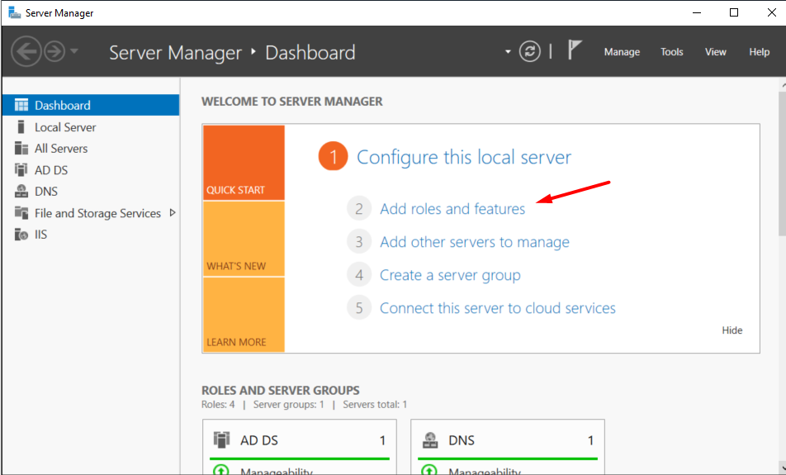Select the DNS sidebar icon
Image resolution: width=786 pixels, height=475 pixels.
(21, 192)
